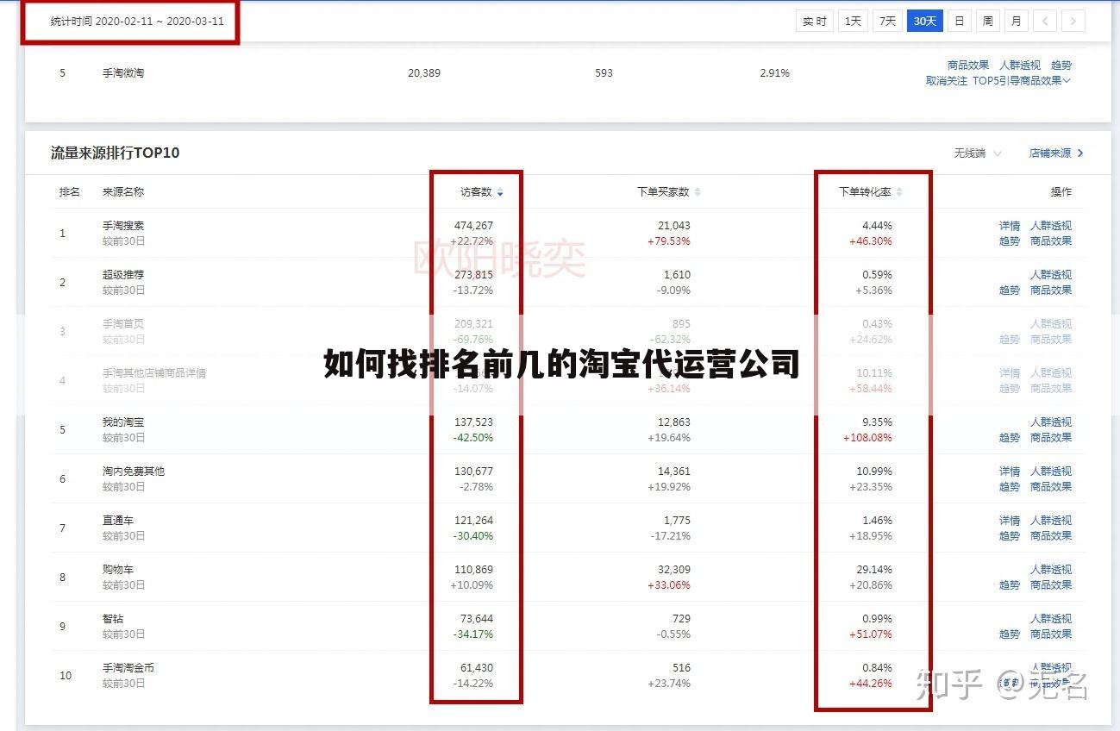Open 详情 for 直通车
The width and height of the screenshot is (1120, 731).
click(x=1010, y=521)
